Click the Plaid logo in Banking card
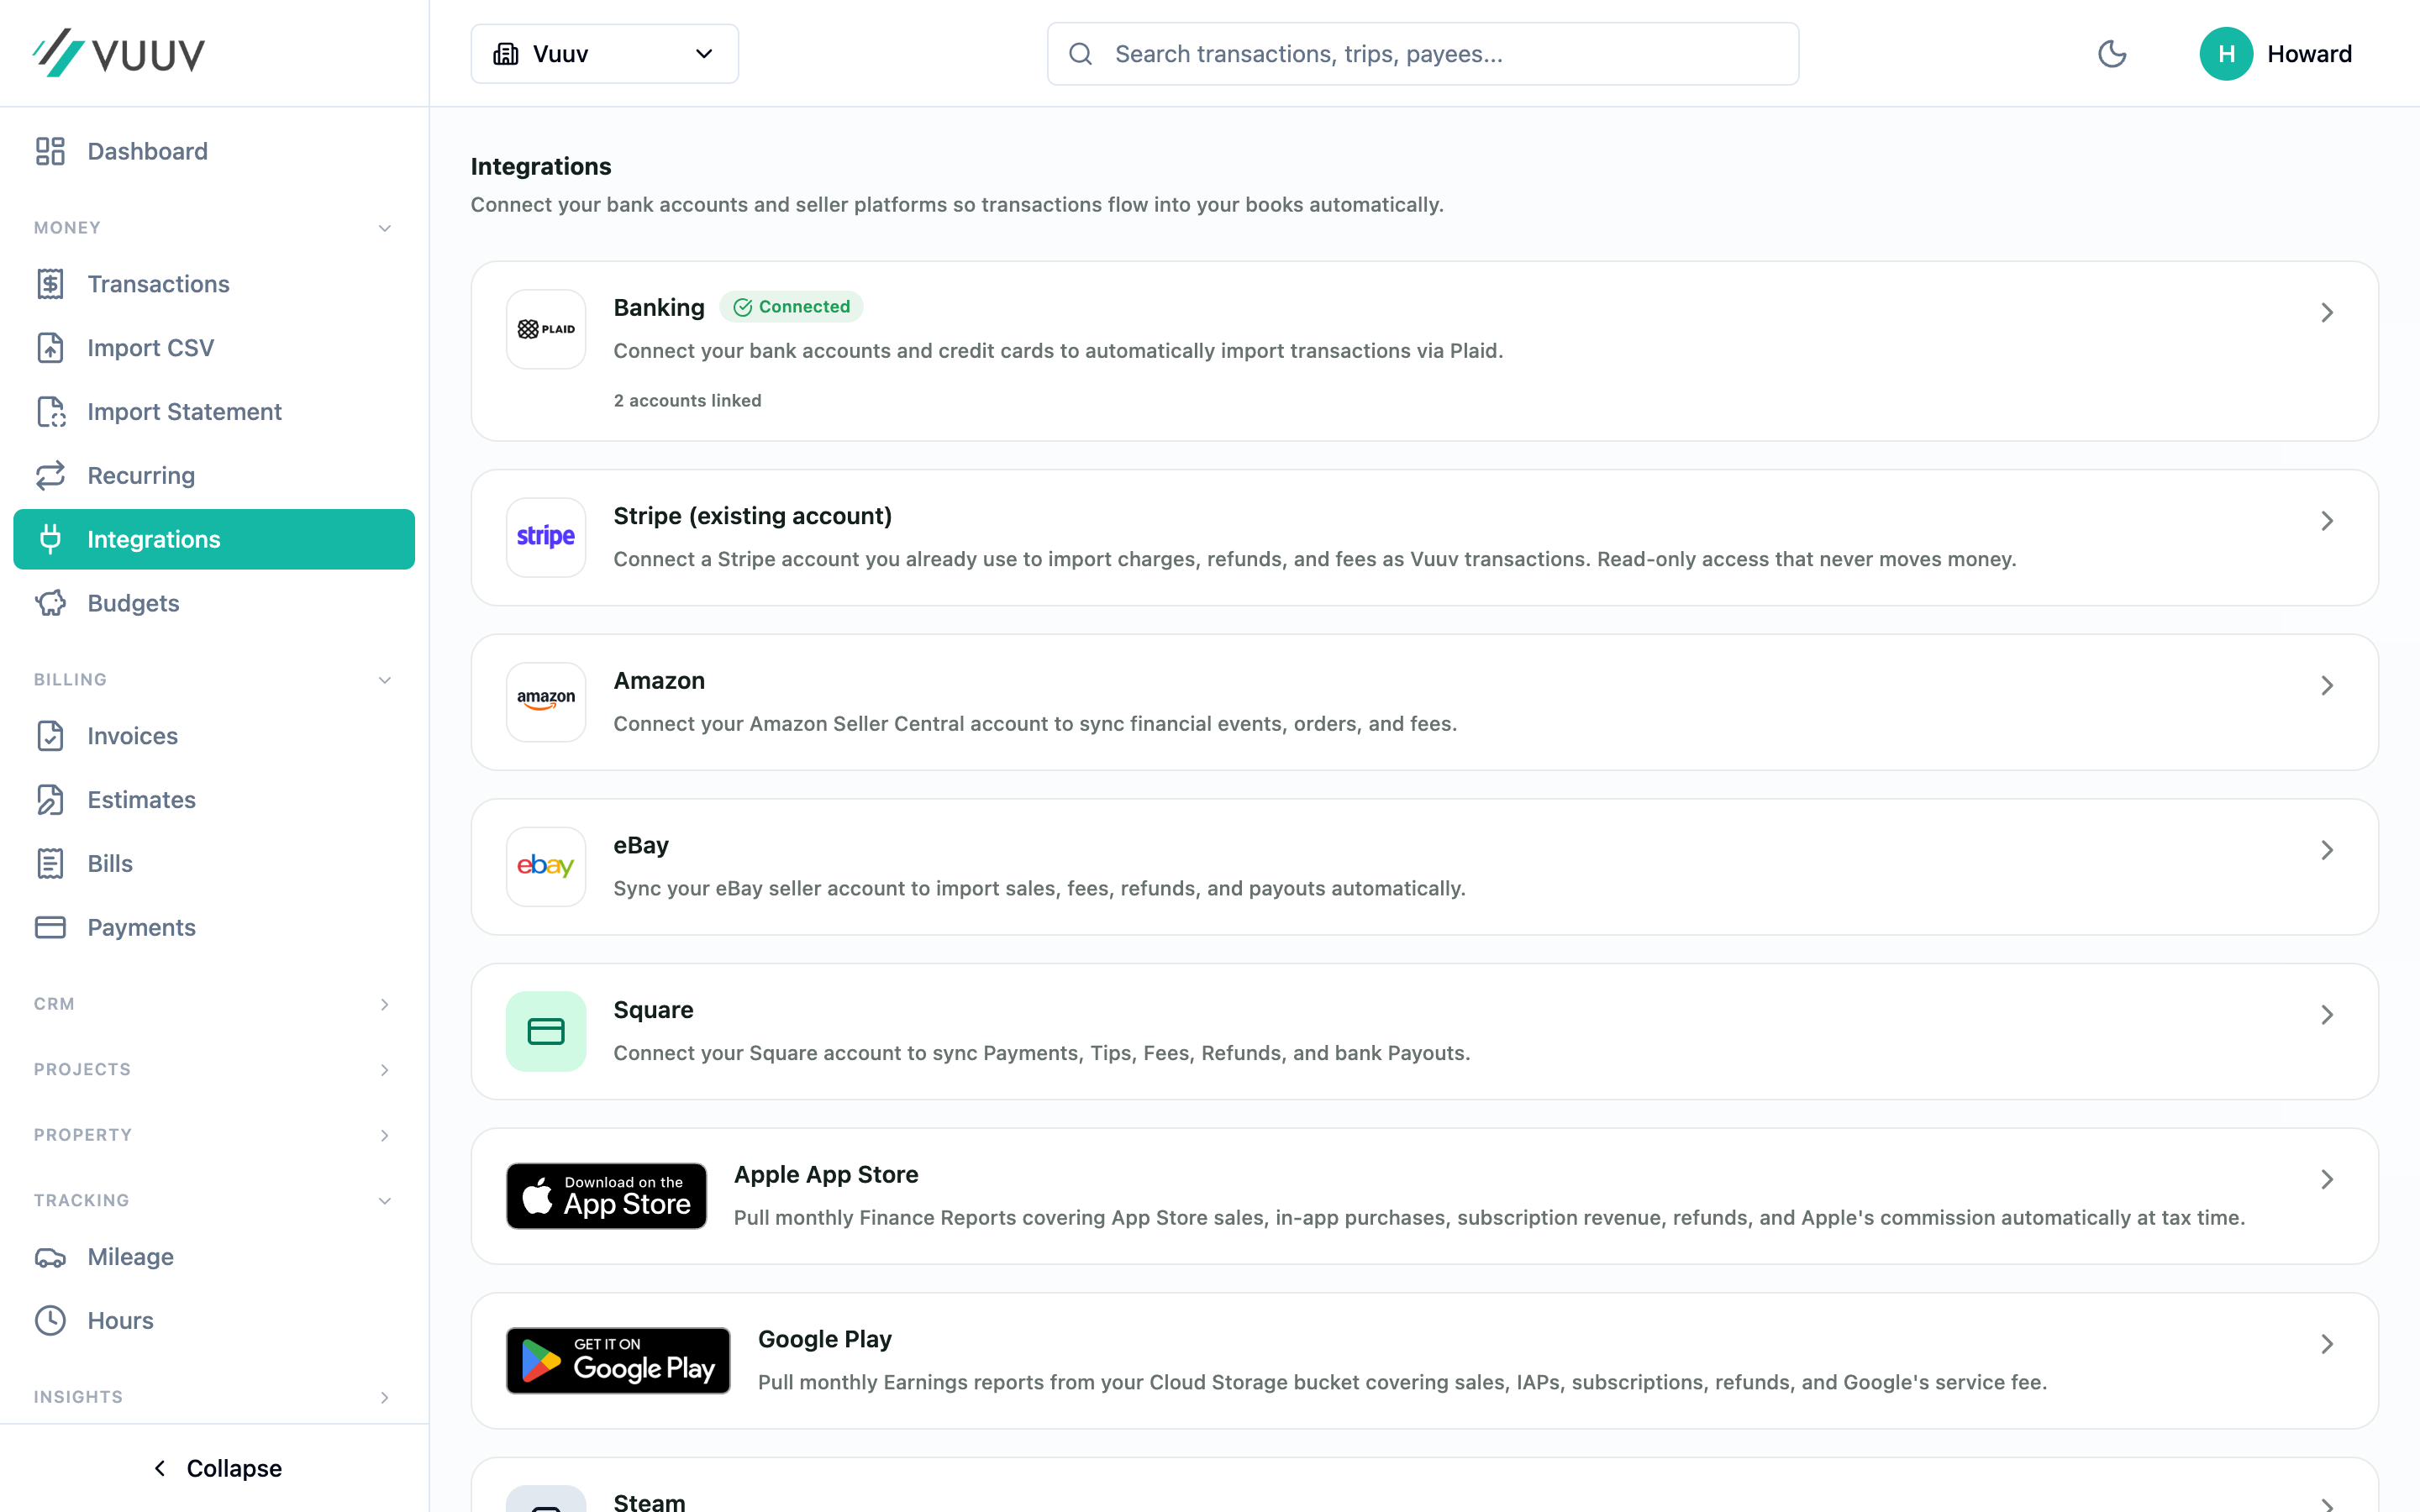Screen dimensions: 2420x1512 point(546,329)
